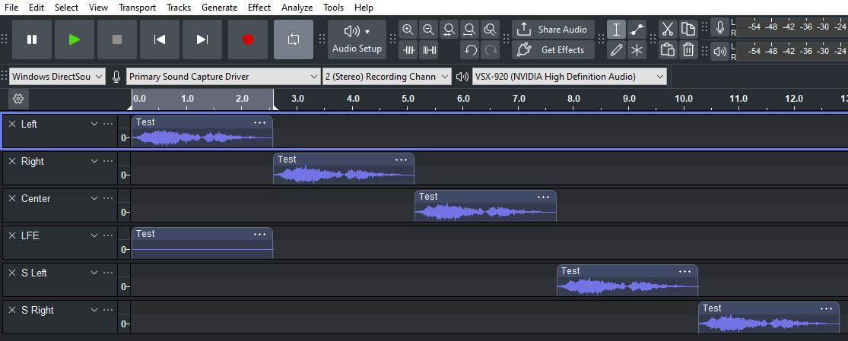
Task: Click the Undo arrow icon
Action: [471, 50]
